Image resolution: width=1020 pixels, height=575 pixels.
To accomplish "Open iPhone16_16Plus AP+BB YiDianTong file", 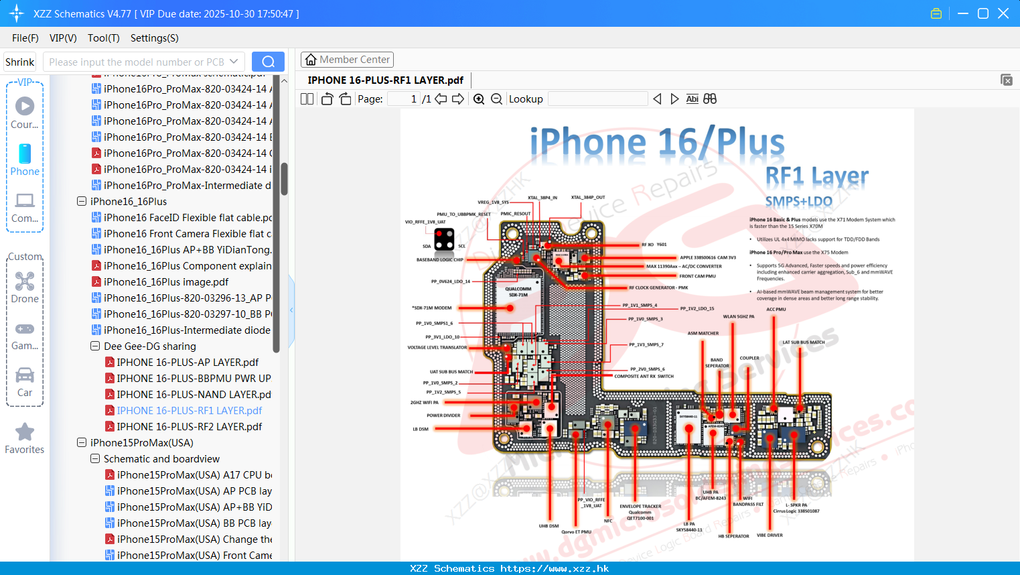I will pyautogui.click(x=181, y=249).
